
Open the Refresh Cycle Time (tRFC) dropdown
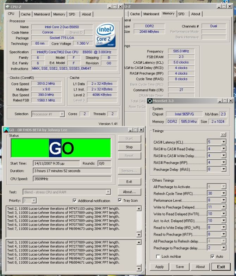tap(223, 193)
